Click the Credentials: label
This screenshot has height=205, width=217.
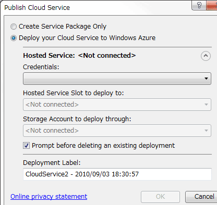point(41,67)
